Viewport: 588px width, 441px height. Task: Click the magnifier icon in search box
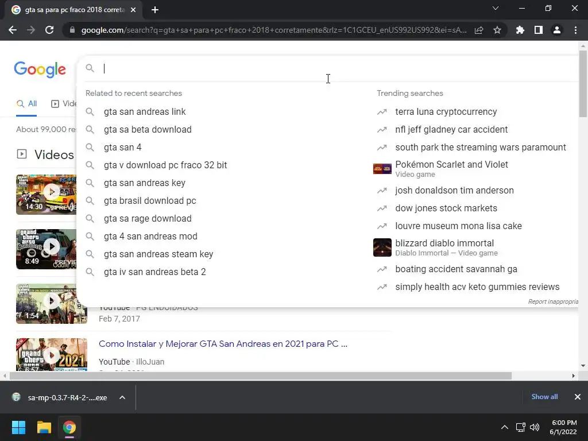coord(90,68)
